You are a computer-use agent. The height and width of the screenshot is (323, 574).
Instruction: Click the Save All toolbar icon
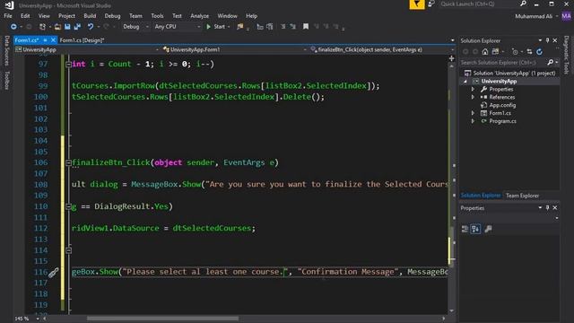point(77,27)
